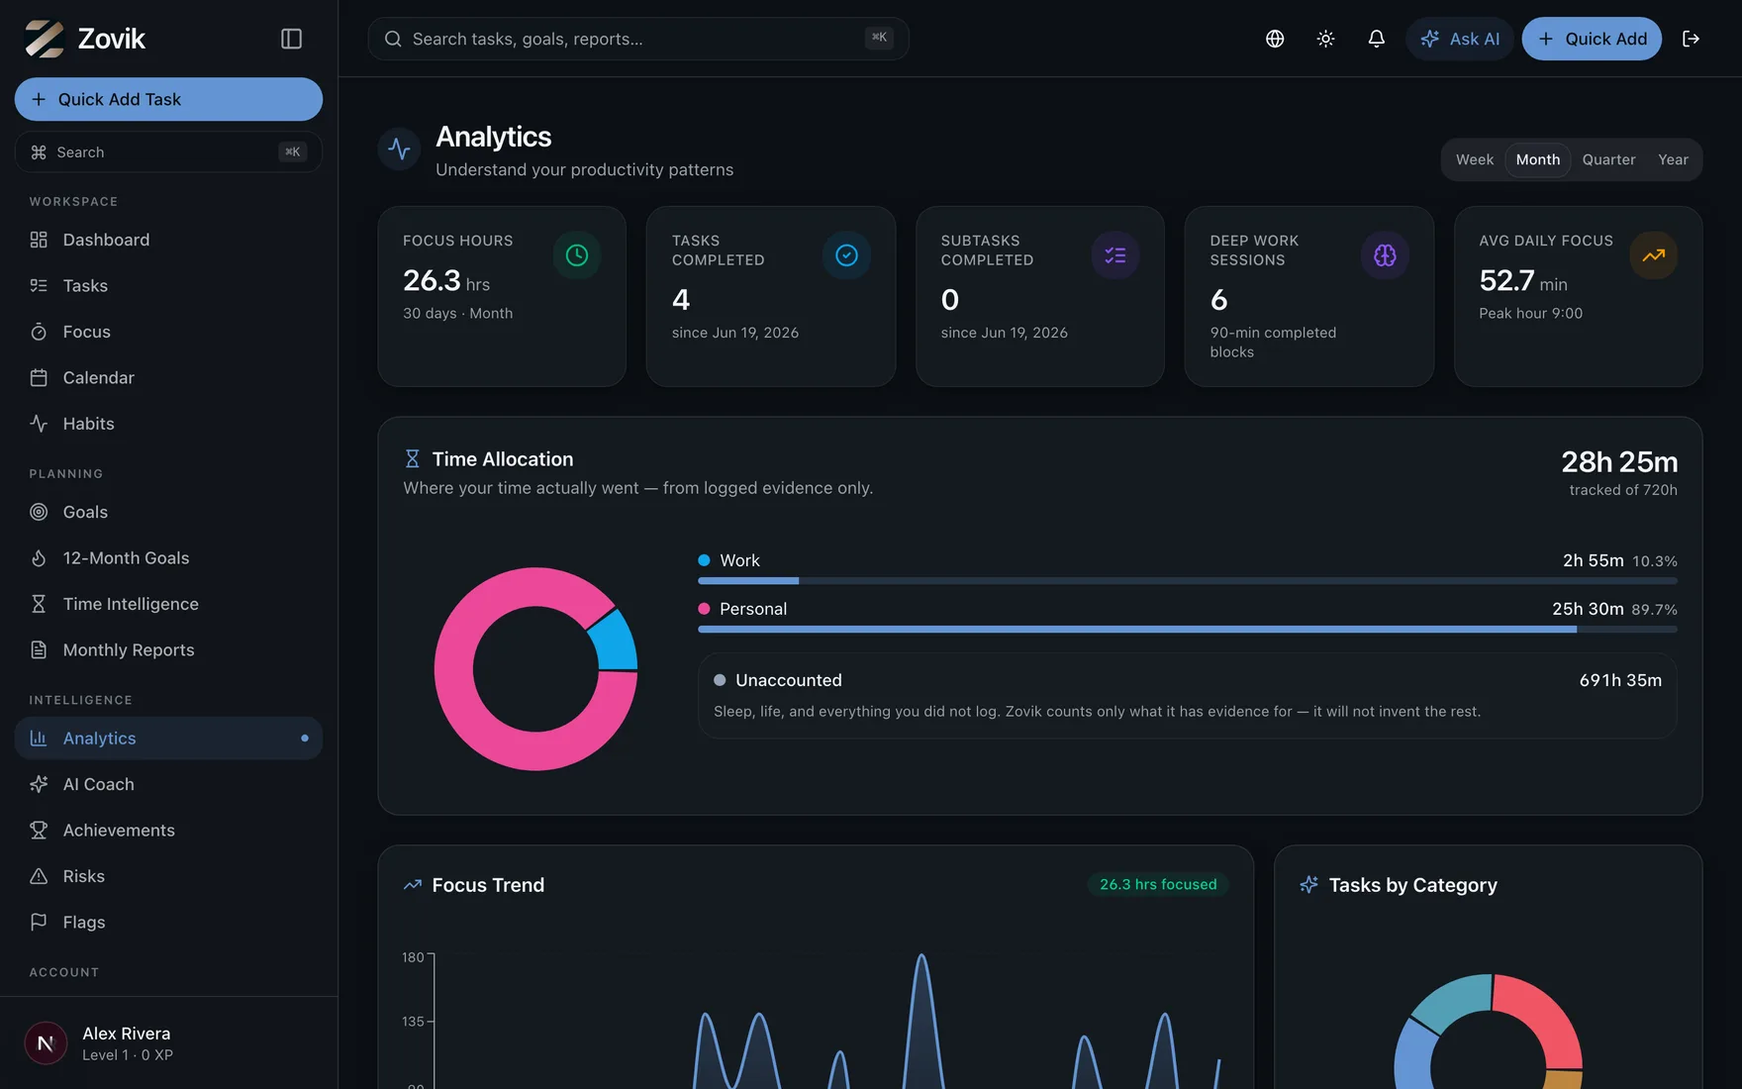
Task: Collapse the sidebar panel toggle
Action: [x=291, y=39]
